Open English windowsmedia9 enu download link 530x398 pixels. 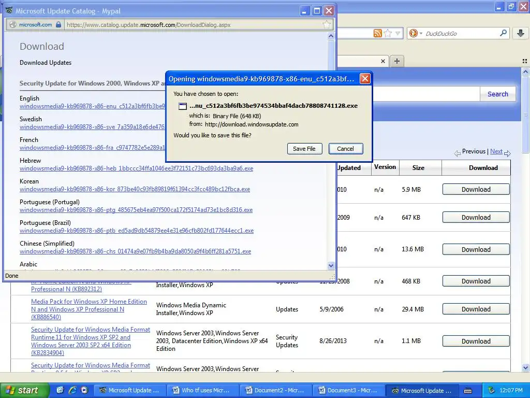pyautogui.click(x=92, y=106)
